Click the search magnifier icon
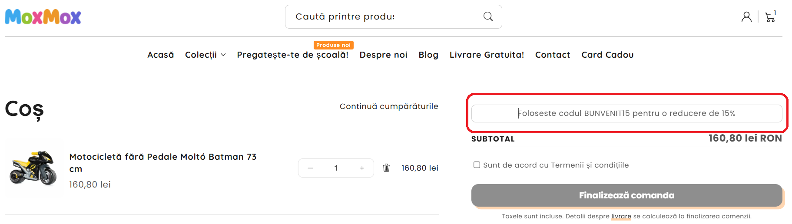 (488, 16)
